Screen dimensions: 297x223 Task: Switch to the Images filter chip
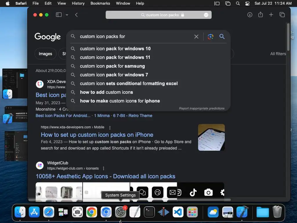pos(46,54)
